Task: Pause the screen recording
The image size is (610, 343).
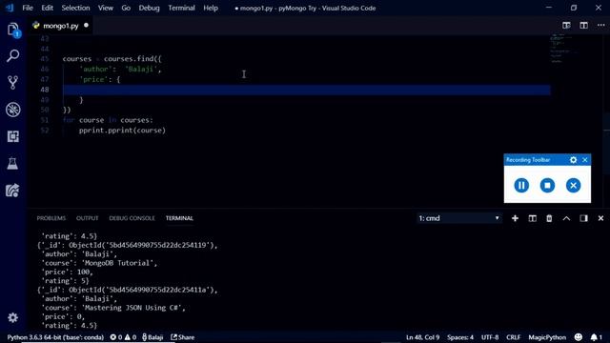Action: click(521, 185)
